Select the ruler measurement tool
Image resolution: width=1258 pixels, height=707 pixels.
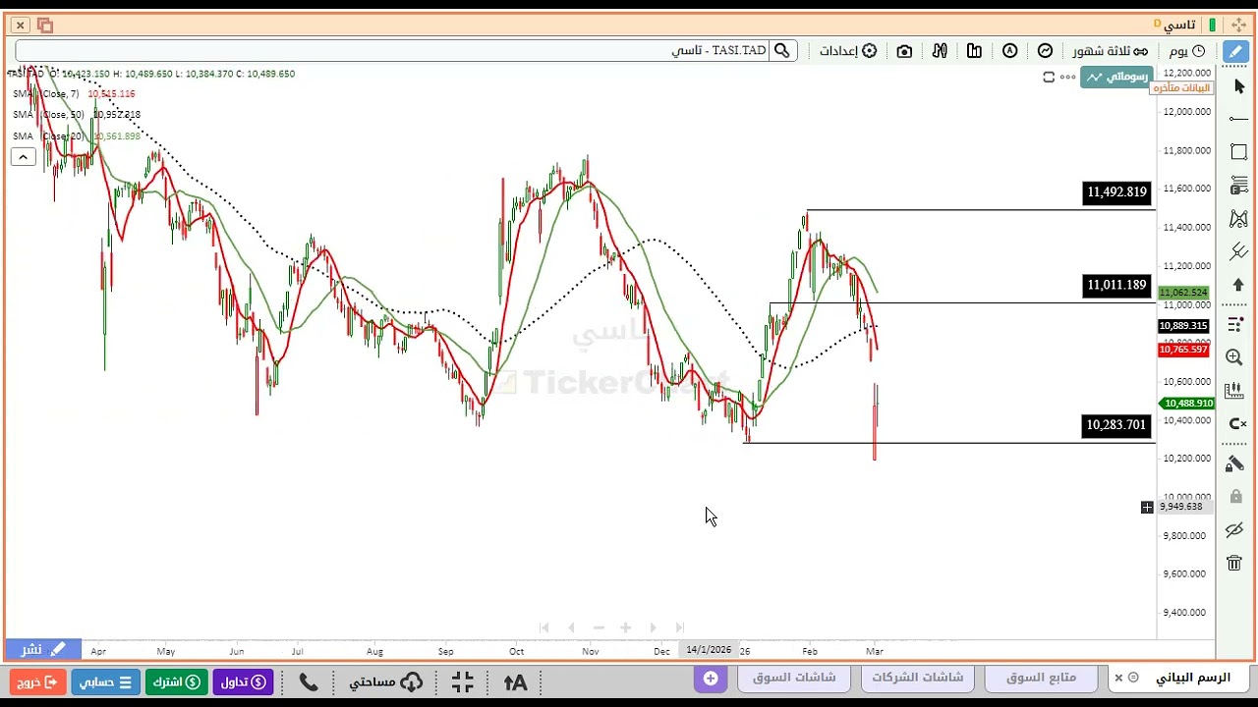1235,391
